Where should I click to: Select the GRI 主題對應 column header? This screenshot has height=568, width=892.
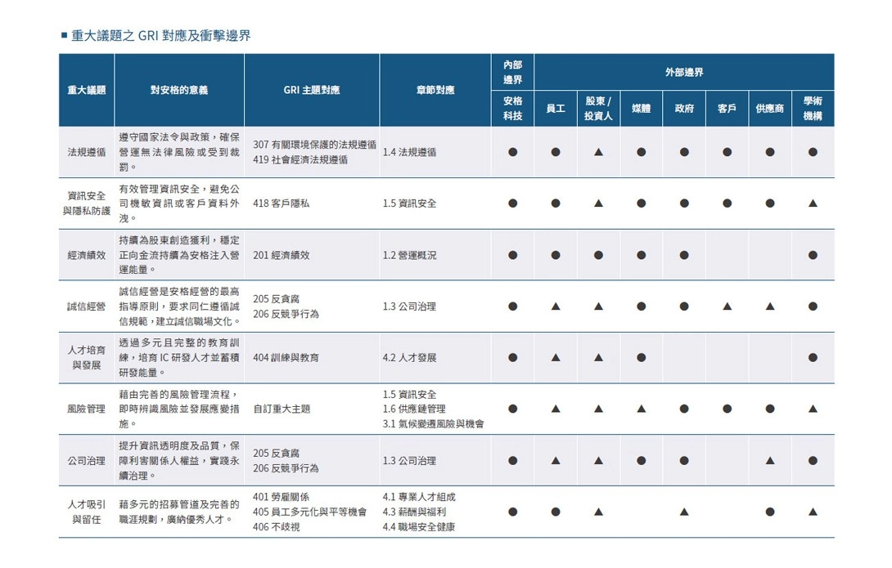tap(311, 88)
